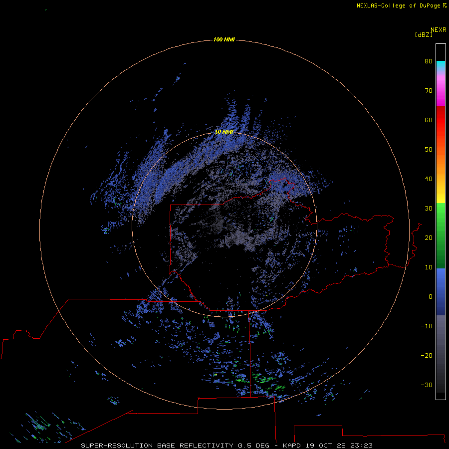Click the 60 dBZ value on the legend
This screenshot has height=449, width=449.
click(429, 120)
